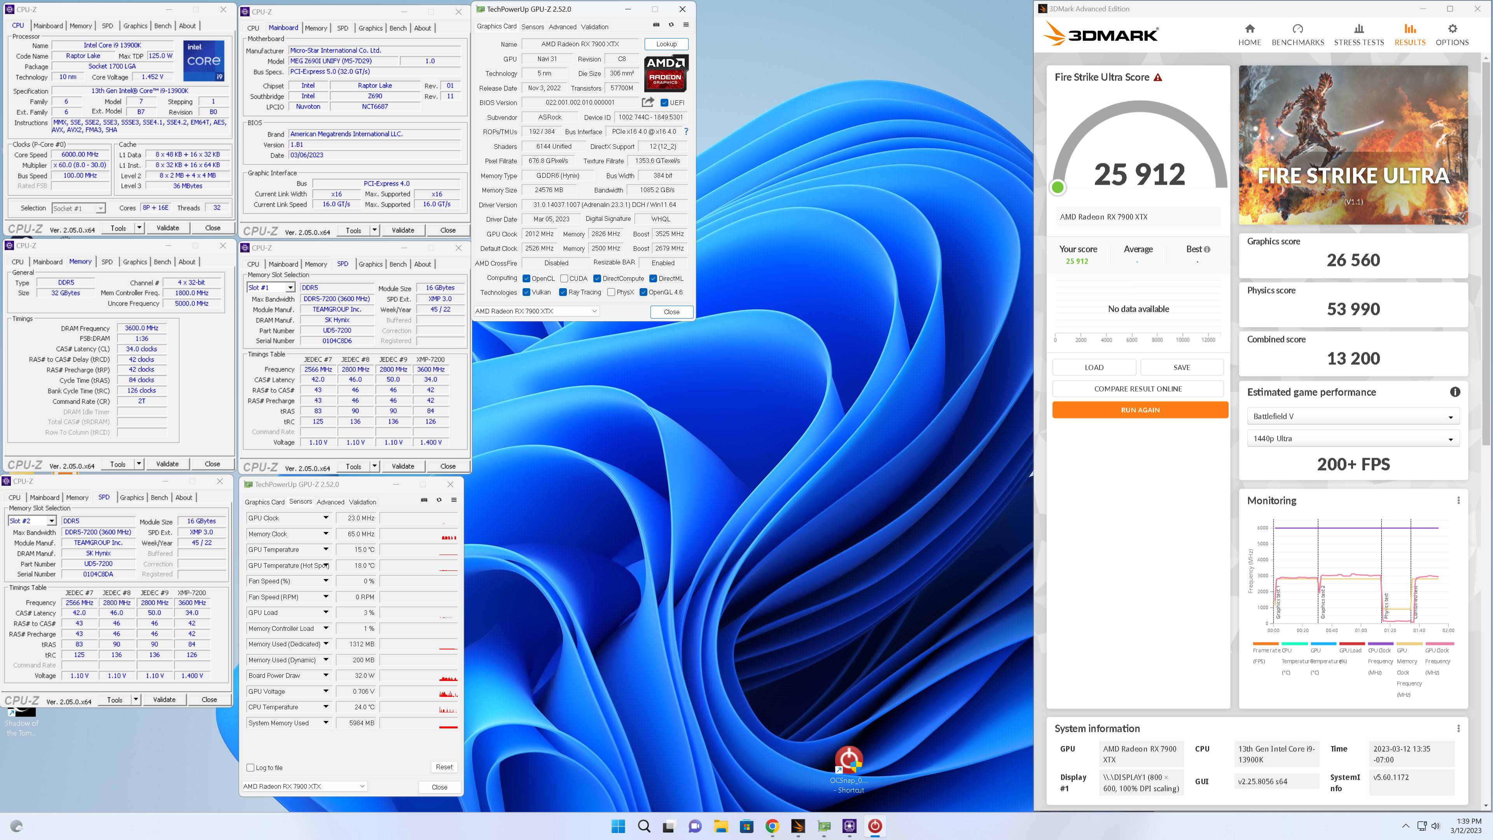Open taskbar Search icon
The width and height of the screenshot is (1493, 840).
(644, 826)
